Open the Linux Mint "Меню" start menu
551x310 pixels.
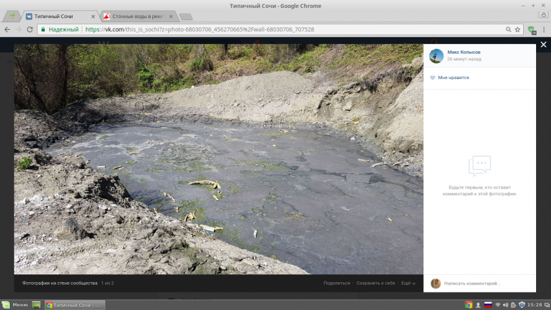click(16, 305)
